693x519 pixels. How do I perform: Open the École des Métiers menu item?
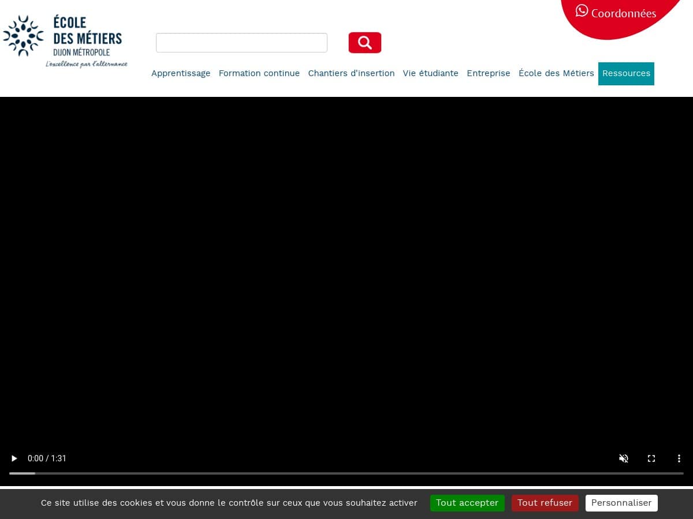[556, 73]
